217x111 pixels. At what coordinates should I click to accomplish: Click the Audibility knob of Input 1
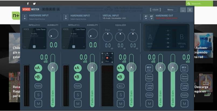[53, 34]
